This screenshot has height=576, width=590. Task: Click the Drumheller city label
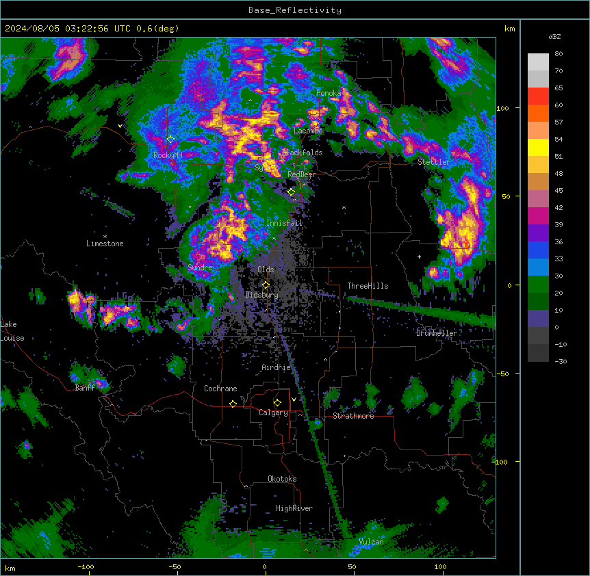point(437,333)
